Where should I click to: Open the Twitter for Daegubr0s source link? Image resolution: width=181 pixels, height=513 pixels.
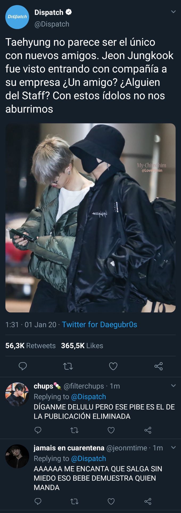pyautogui.click(x=100, y=324)
